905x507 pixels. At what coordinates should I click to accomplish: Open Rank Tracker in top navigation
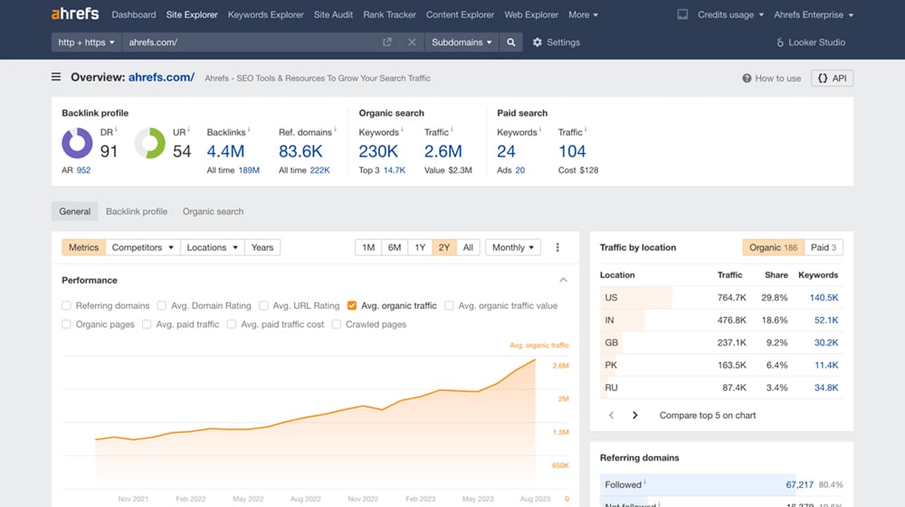point(389,14)
